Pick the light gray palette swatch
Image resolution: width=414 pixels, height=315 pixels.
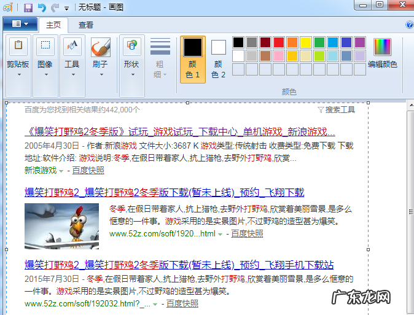pos(252,56)
